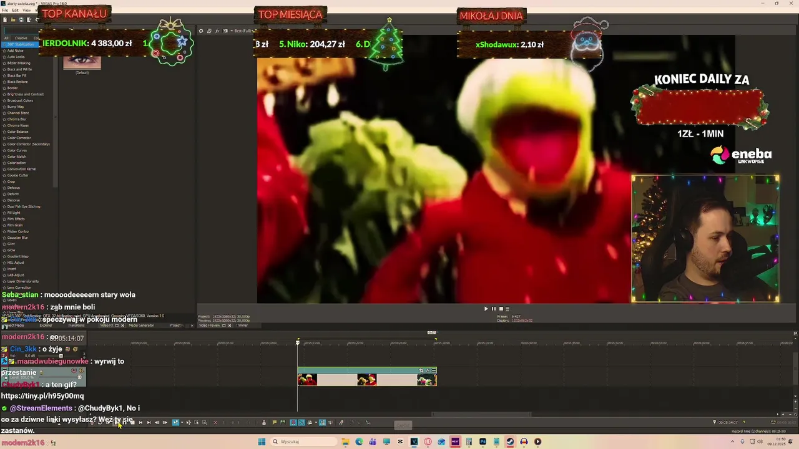Switch to the Trimmer tab
The width and height of the screenshot is (799, 449).
tap(242, 326)
